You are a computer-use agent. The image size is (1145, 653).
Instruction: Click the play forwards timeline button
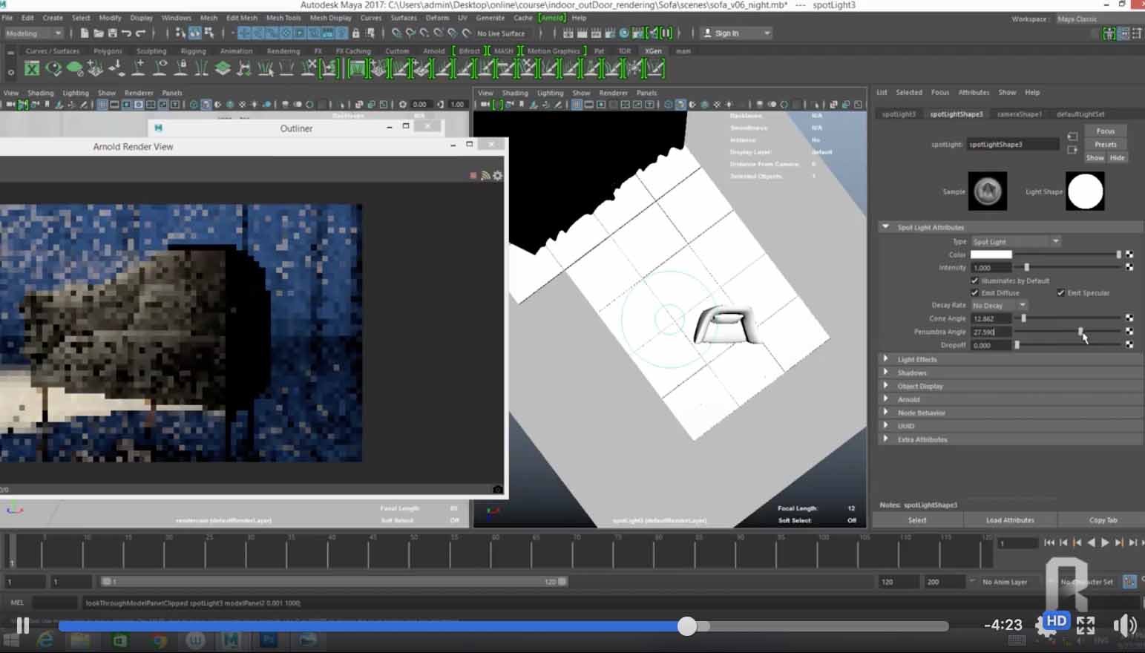tap(1105, 543)
